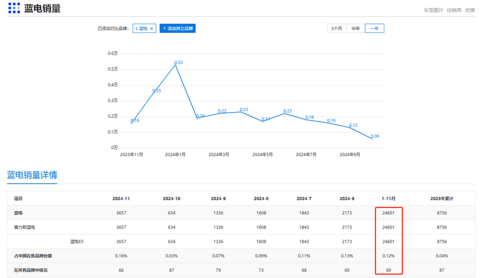Click the 0.07% market share cell
This screenshot has height=278, width=489.
pos(218,256)
